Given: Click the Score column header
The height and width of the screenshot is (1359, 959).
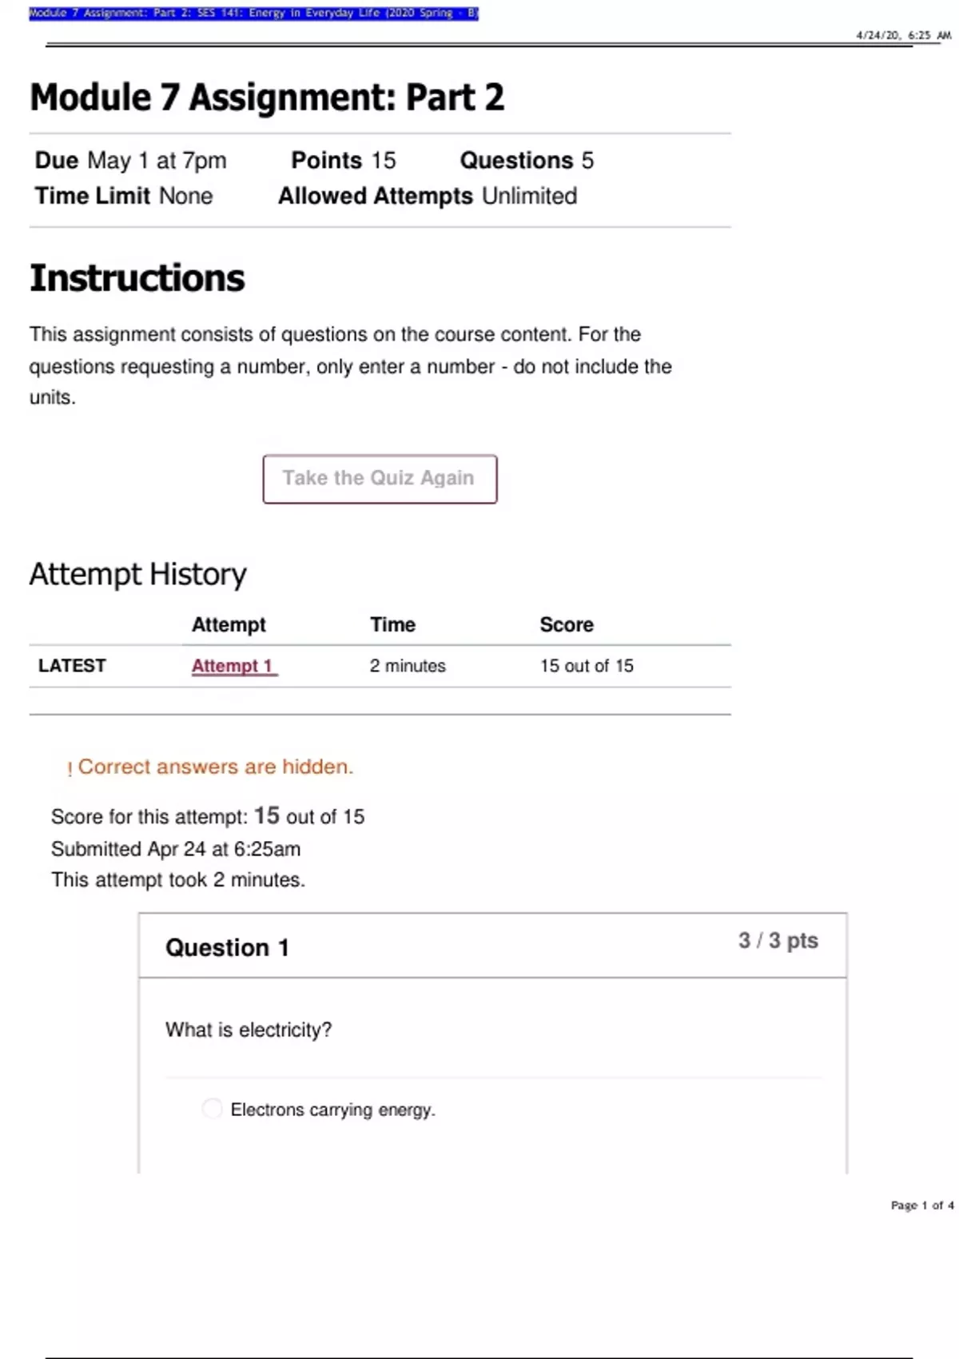Looking at the screenshot, I should [x=566, y=624].
